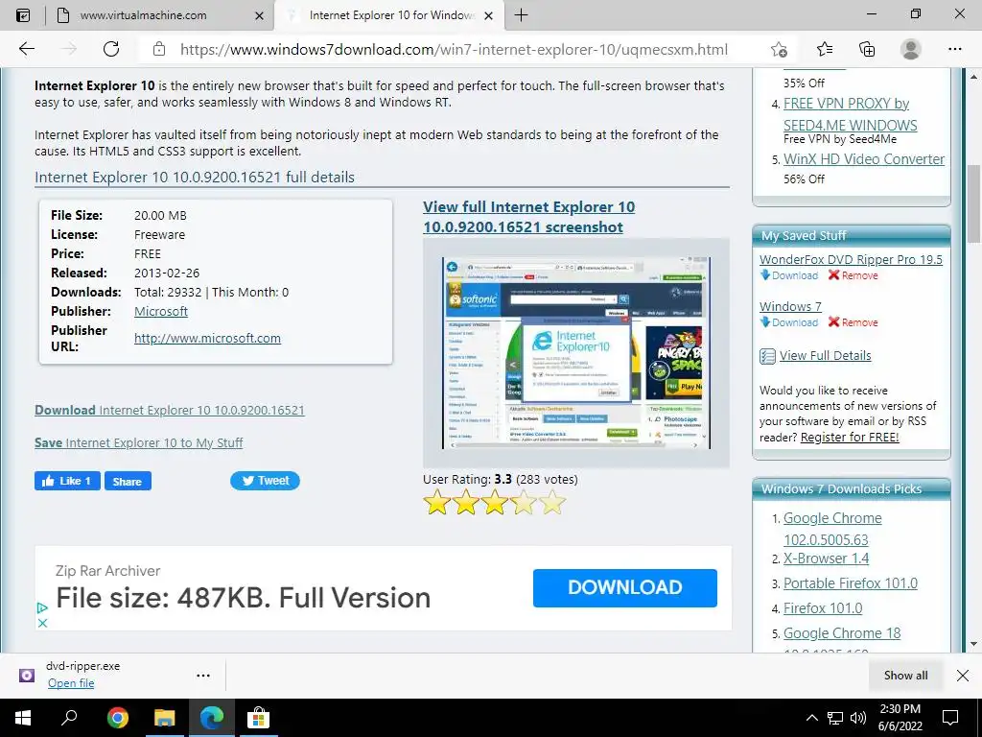Open the saved Windows 7 link
Image resolution: width=982 pixels, height=737 pixels.
(x=790, y=306)
